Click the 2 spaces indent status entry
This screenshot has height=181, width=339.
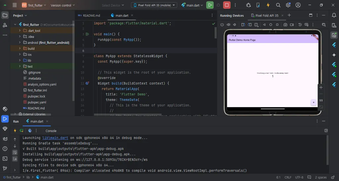(320, 177)
